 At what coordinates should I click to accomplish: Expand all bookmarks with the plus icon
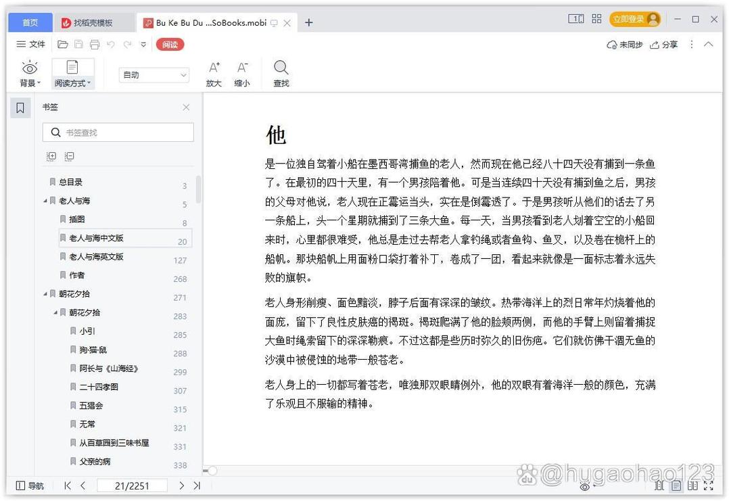point(52,156)
